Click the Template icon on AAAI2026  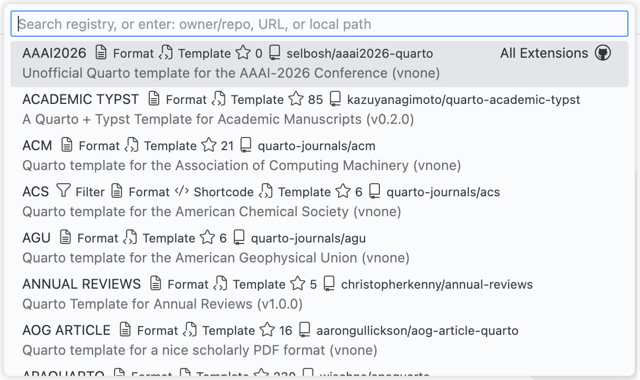click(x=165, y=52)
